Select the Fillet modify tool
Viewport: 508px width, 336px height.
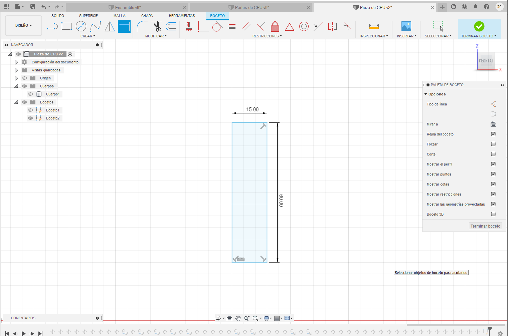(142, 26)
